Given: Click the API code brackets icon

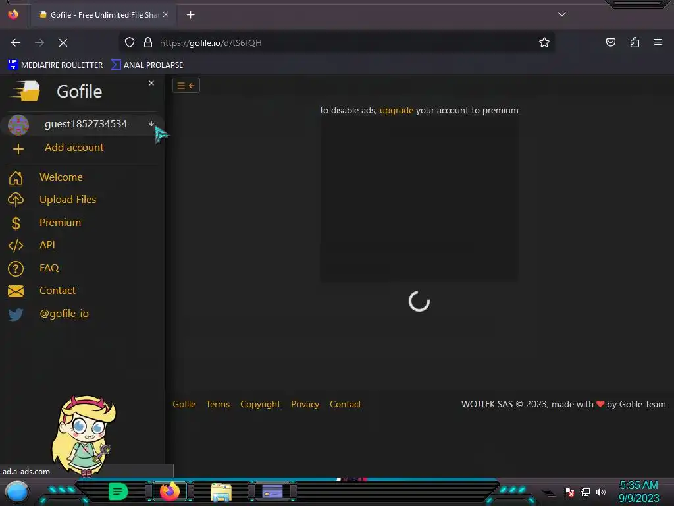Looking at the screenshot, I should coord(16,246).
